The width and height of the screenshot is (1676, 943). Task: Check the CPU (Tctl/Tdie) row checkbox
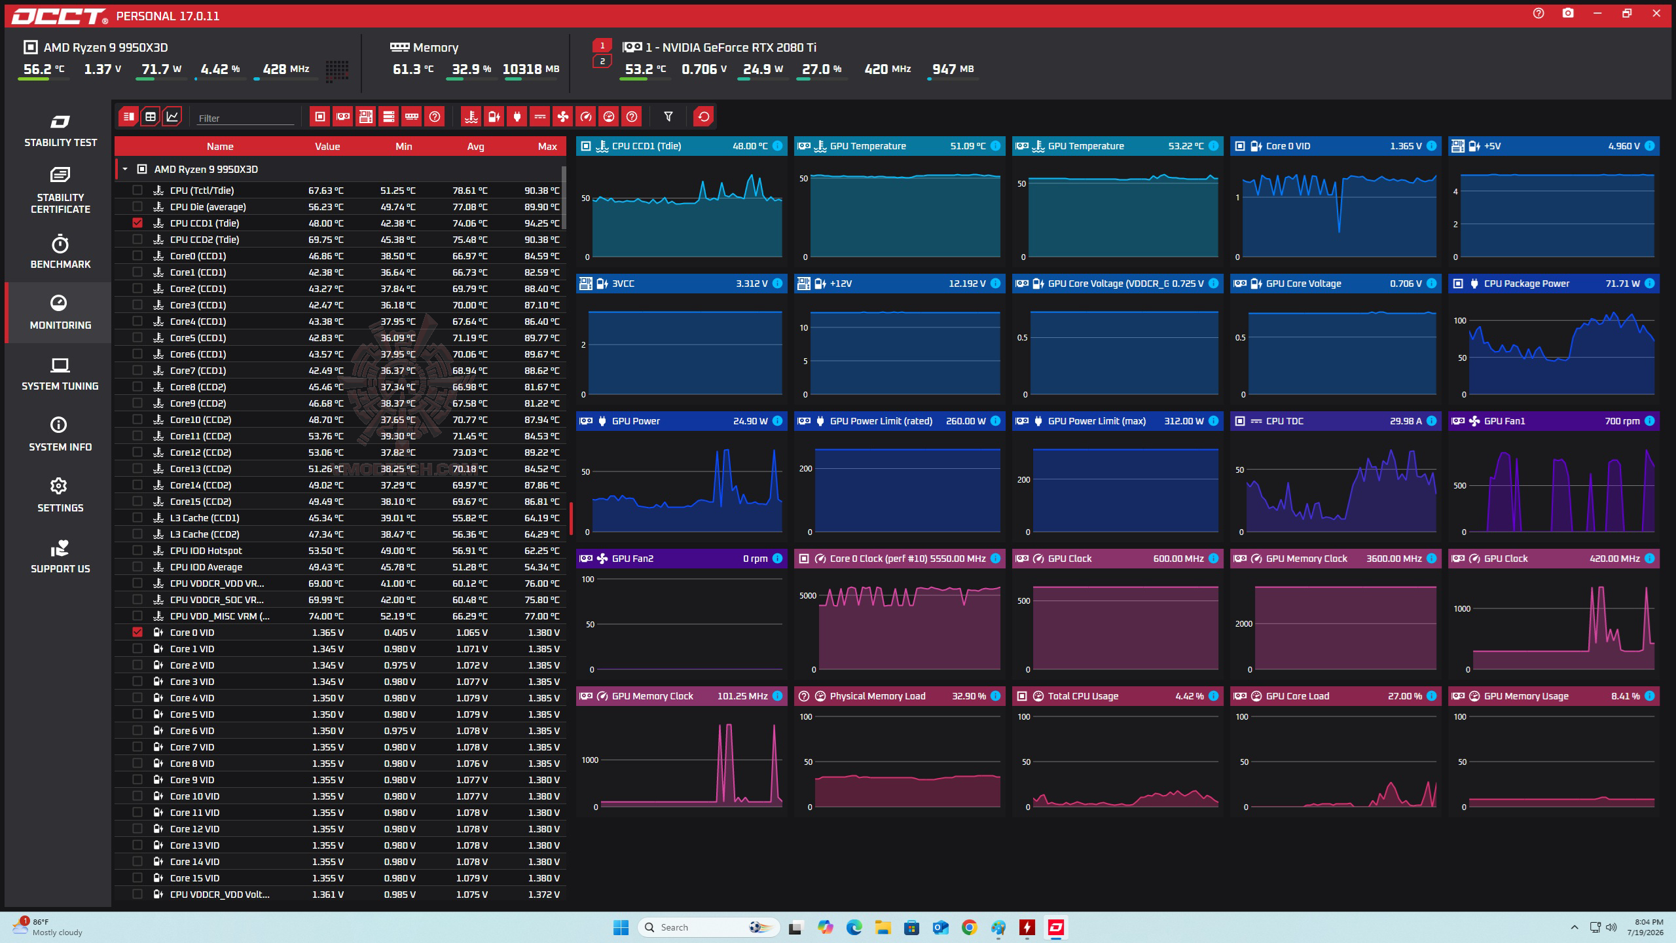click(x=137, y=190)
